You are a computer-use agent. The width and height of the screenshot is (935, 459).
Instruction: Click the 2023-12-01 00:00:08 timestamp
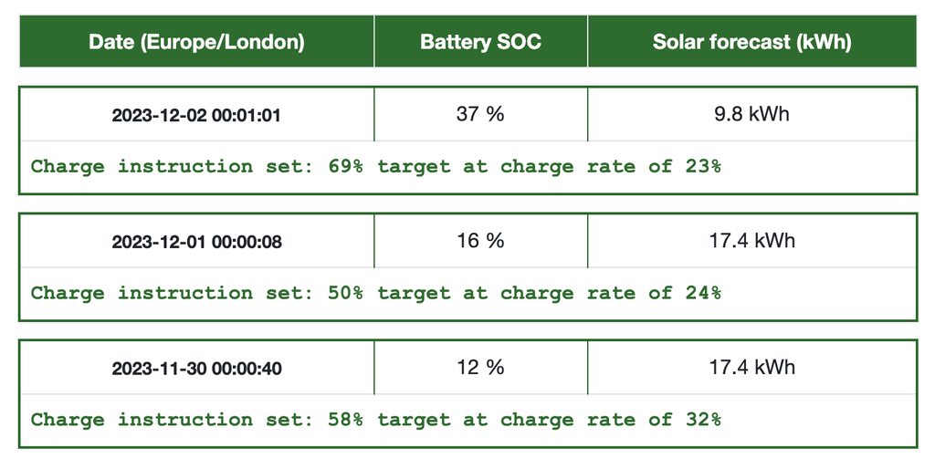coord(196,242)
